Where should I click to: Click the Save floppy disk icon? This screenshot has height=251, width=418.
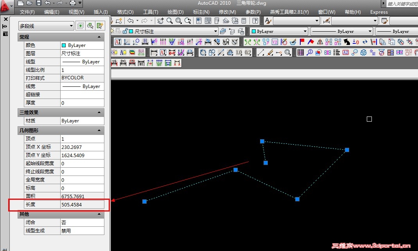pyautogui.click(x=39, y=3)
